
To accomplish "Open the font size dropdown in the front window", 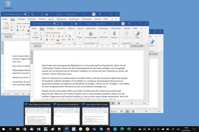I will click(x=73, y=33).
